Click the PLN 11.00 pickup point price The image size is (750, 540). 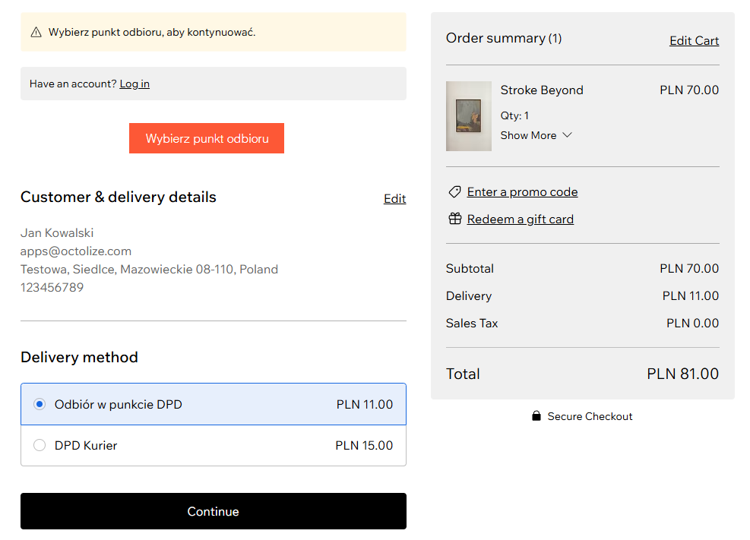(365, 405)
